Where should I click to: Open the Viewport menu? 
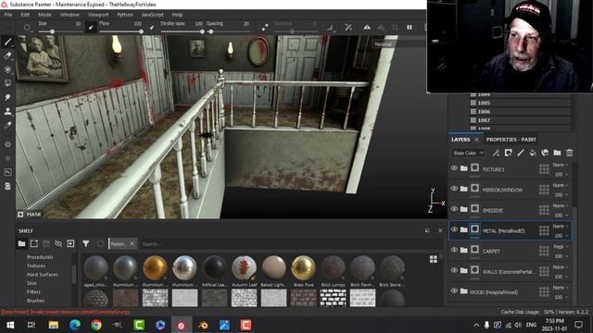click(x=98, y=15)
